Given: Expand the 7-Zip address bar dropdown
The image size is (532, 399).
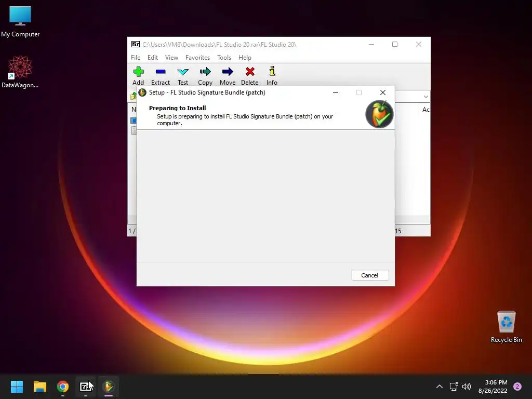Looking at the screenshot, I should (x=426, y=96).
